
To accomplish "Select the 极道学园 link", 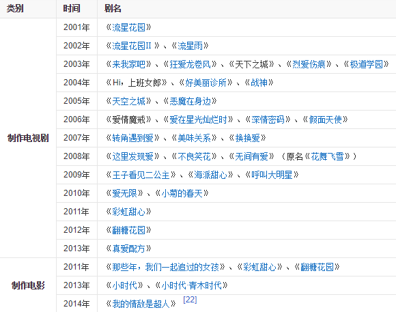I will (366, 64).
